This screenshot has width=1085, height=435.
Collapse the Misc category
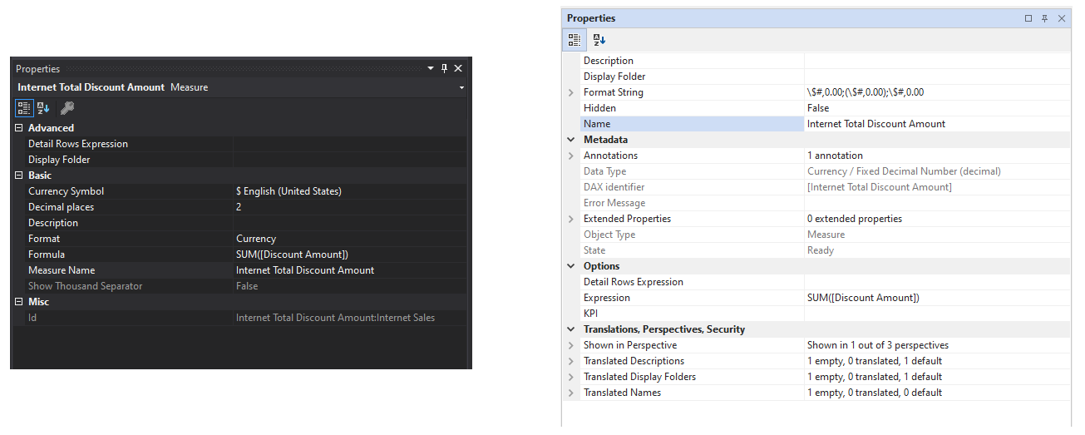[x=19, y=302]
